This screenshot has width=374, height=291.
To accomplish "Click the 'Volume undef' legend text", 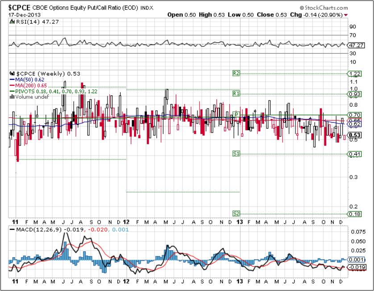I will tap(32, 97).
